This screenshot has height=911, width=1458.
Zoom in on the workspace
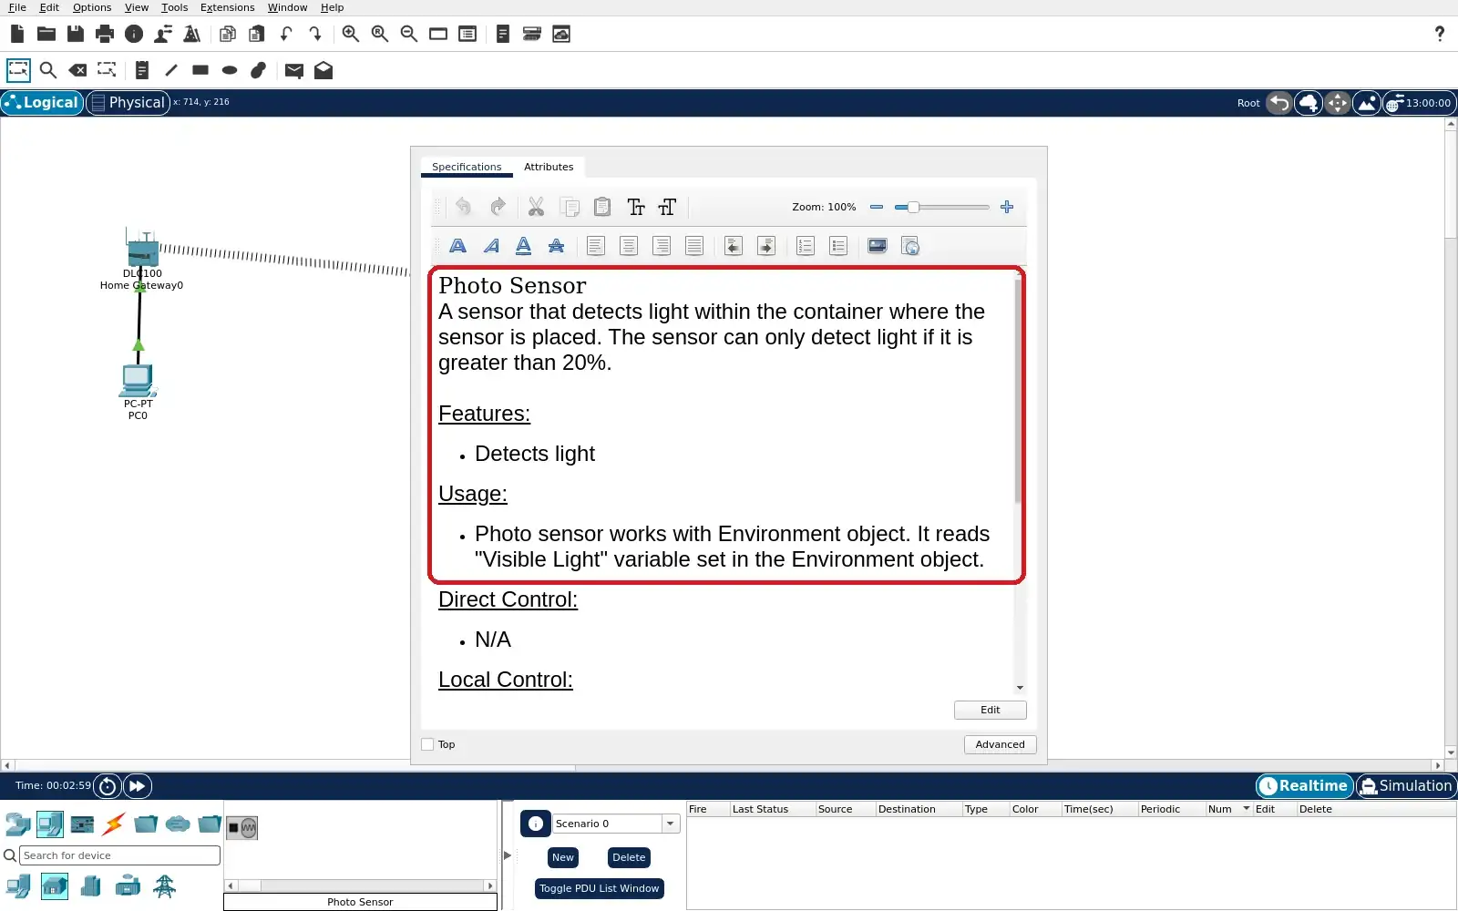pos(350,34)
